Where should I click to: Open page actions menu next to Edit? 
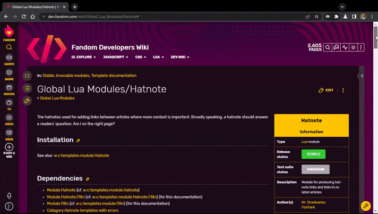click(343, 91)
